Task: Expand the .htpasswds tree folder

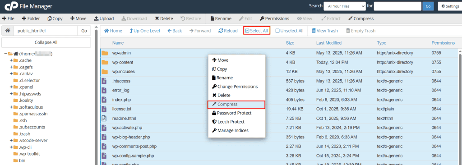Action: [x=11, y=94]
